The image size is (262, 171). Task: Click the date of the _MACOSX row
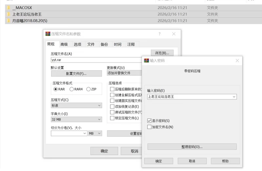172,8
